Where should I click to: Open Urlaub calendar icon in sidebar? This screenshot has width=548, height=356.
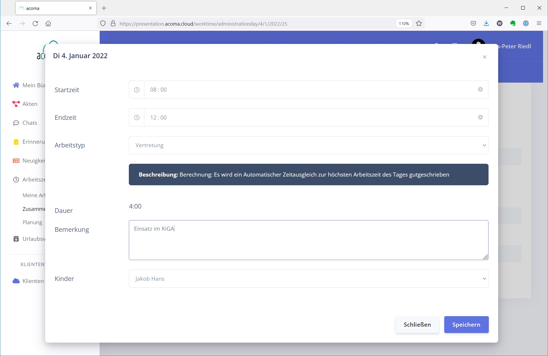16,239
